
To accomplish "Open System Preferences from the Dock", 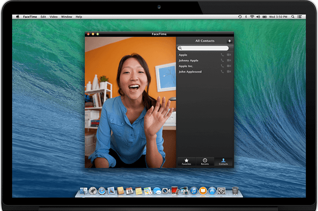I will 221,191.
